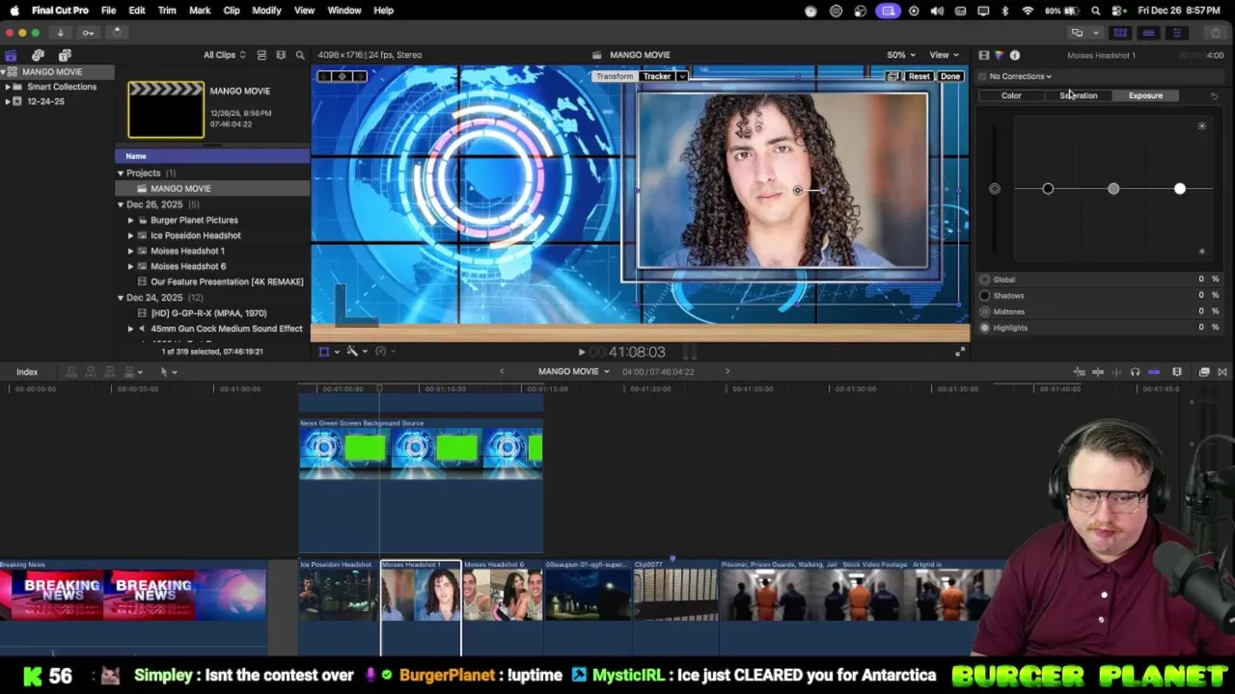
Task: Enter full screen viewer playback
Action: pyautogui.click(x=960, y=352)
